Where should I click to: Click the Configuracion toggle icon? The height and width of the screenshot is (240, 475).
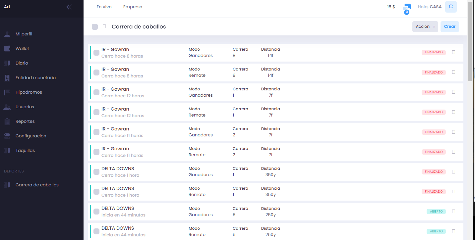click(7, 136)
